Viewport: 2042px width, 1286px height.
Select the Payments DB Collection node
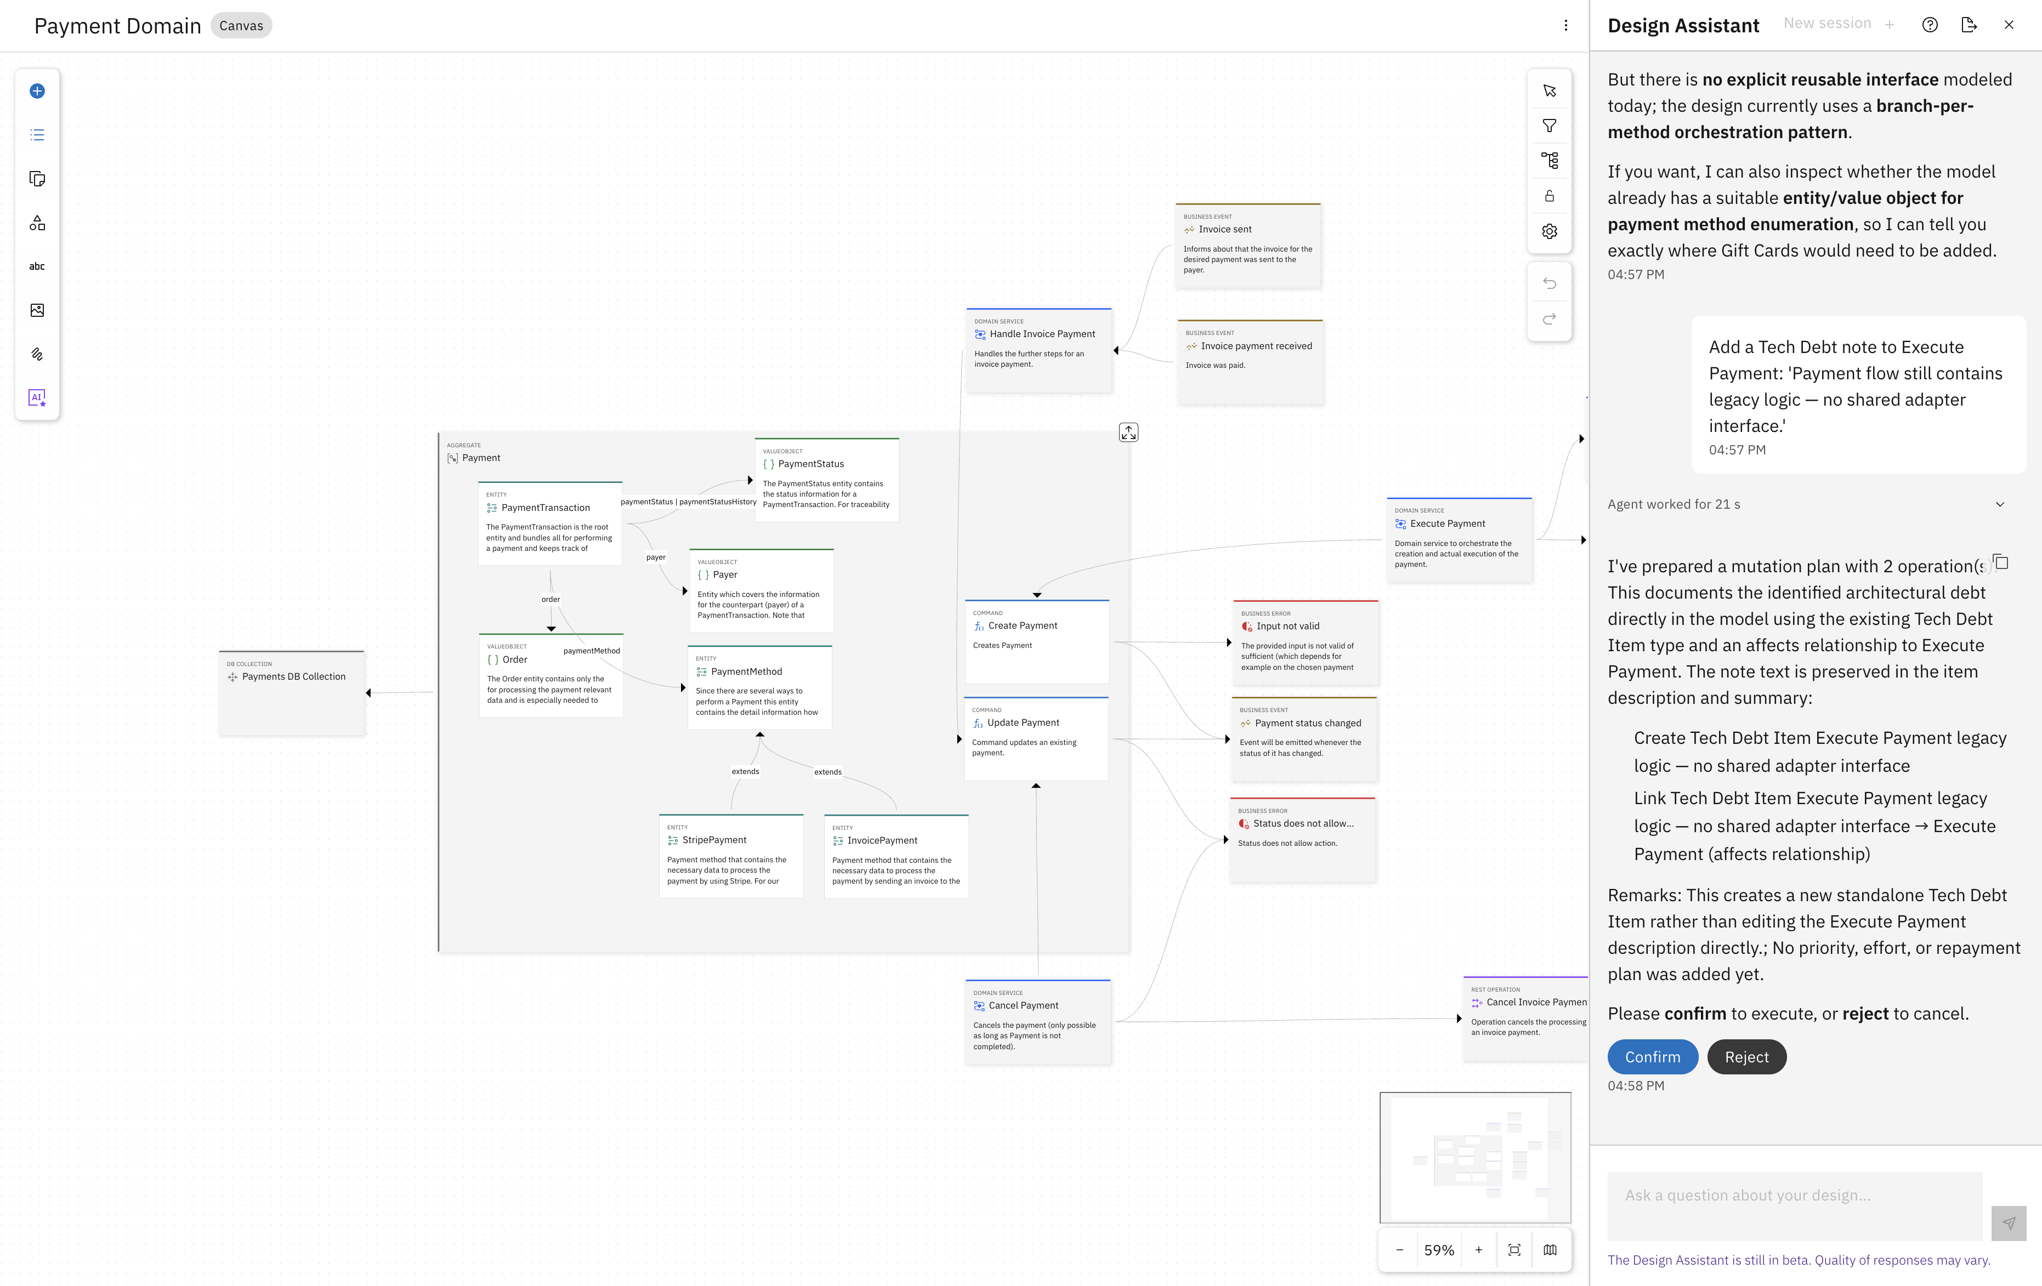tap(292, 692)
